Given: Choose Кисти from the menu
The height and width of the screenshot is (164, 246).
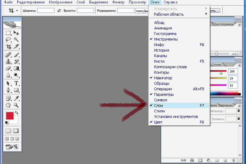Looking at the screenshot, I should coord(179,61).
